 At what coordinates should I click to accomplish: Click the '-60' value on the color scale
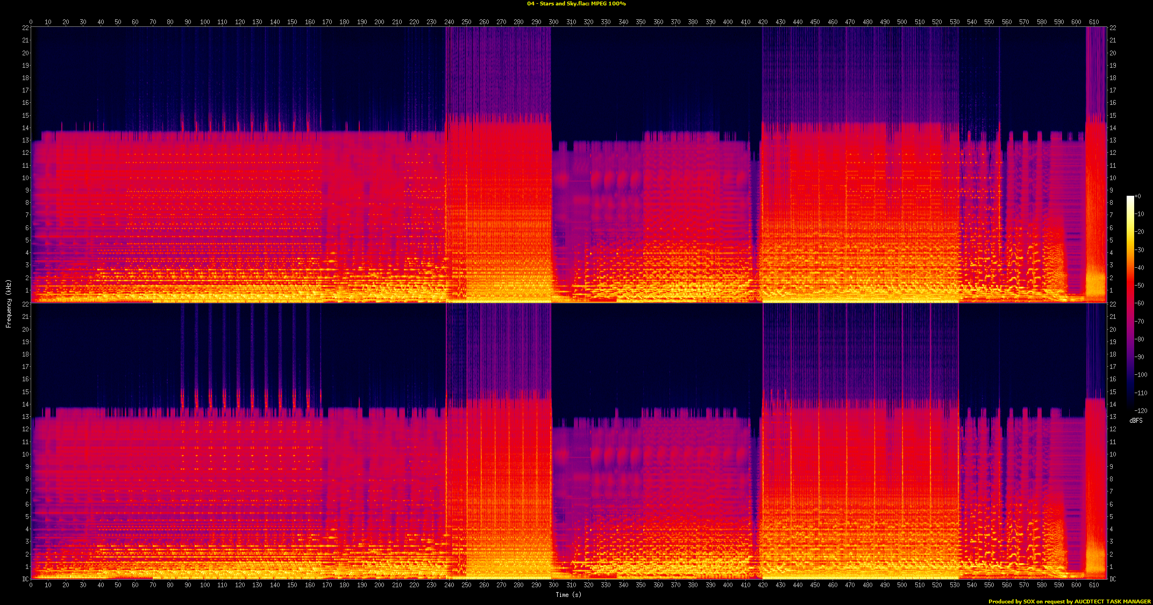pyautogui.click(x=1140, y=303)
